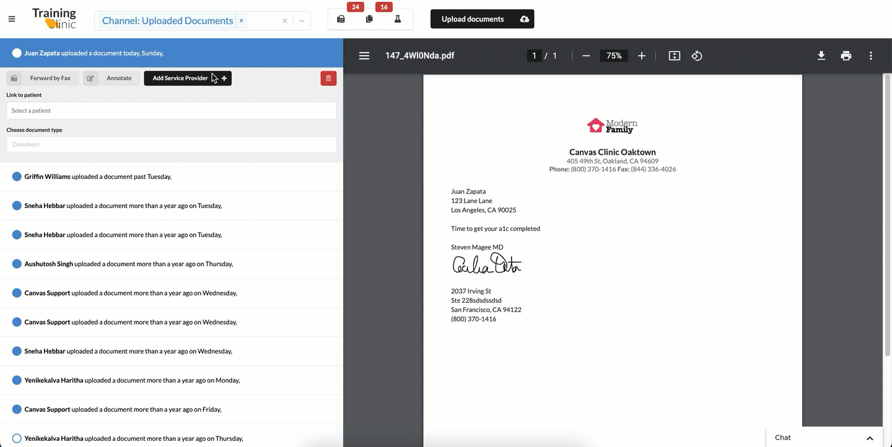Click the documents icon showing 16 badge
This screenshot has height=447, width=892.
tap(370, 19)
